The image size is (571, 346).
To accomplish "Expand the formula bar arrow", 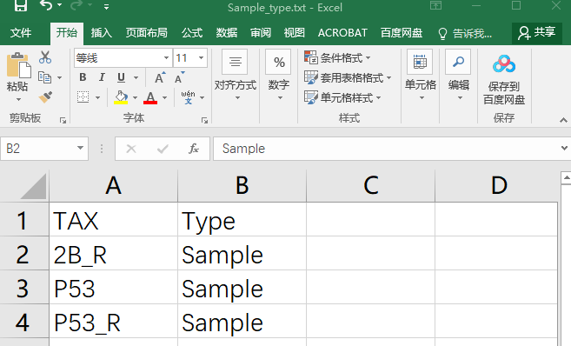I will pyautogui.click(x=564, y=149).
